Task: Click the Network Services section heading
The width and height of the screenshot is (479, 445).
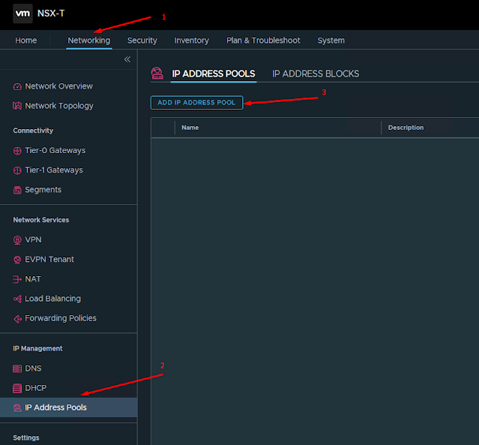Action: pyautogui.click(x=41, y=220)
